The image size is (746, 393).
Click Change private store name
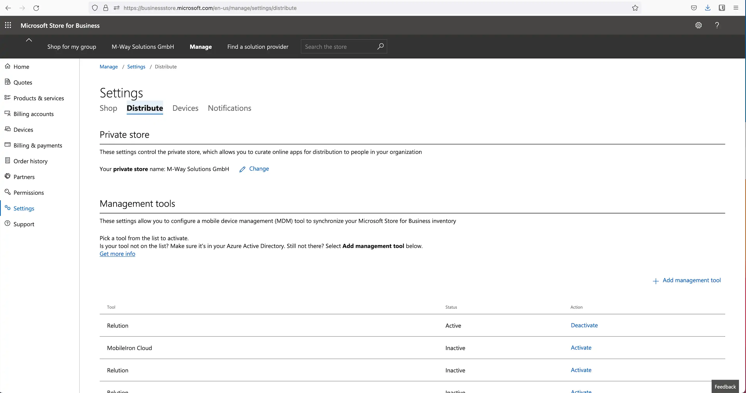coord(259,169)
